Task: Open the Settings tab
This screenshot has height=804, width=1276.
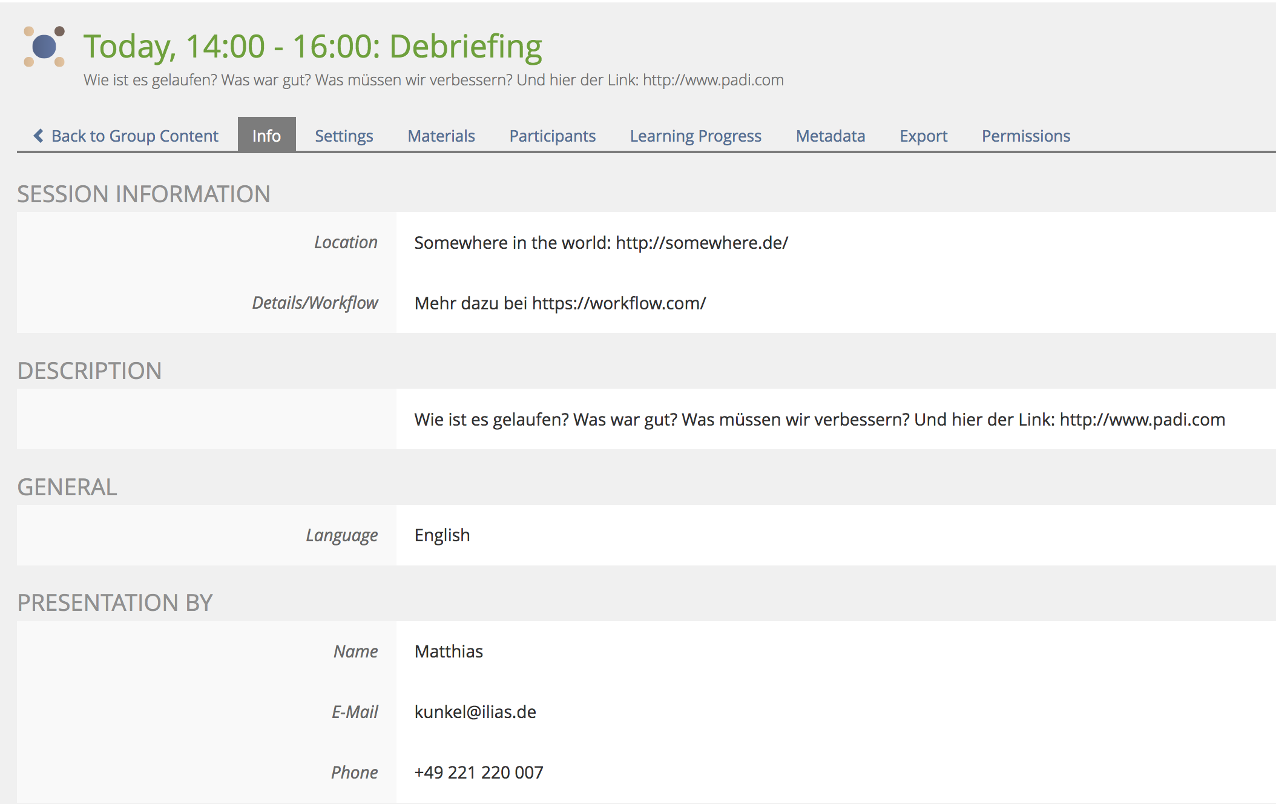Action: (x=344, y=136)
